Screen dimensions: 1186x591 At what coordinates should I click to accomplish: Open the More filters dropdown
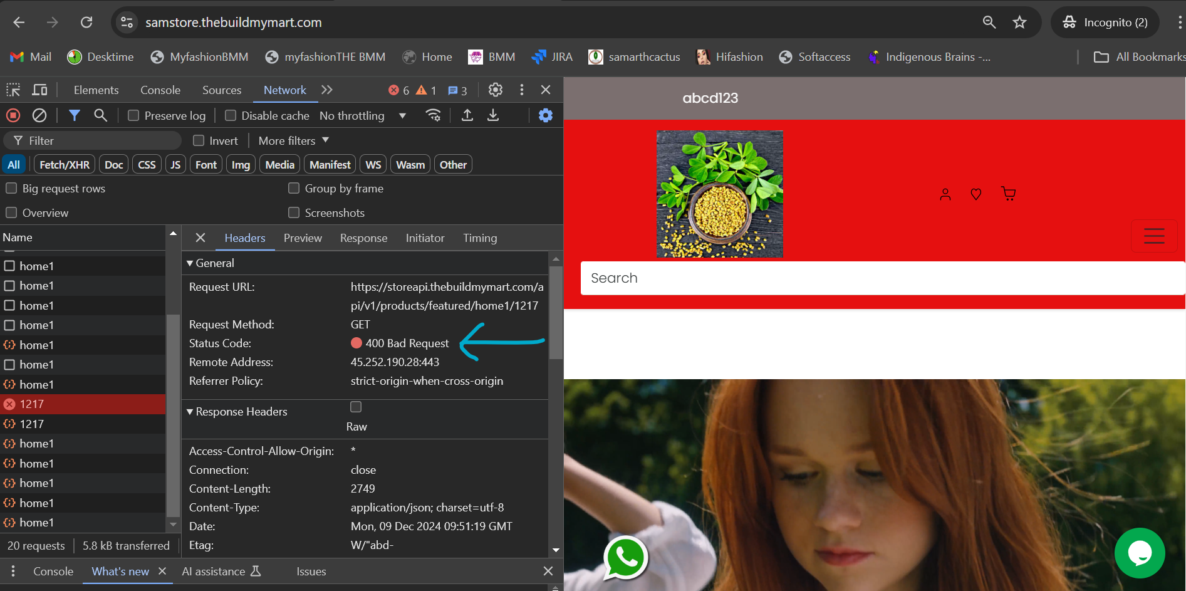[294, 140]
